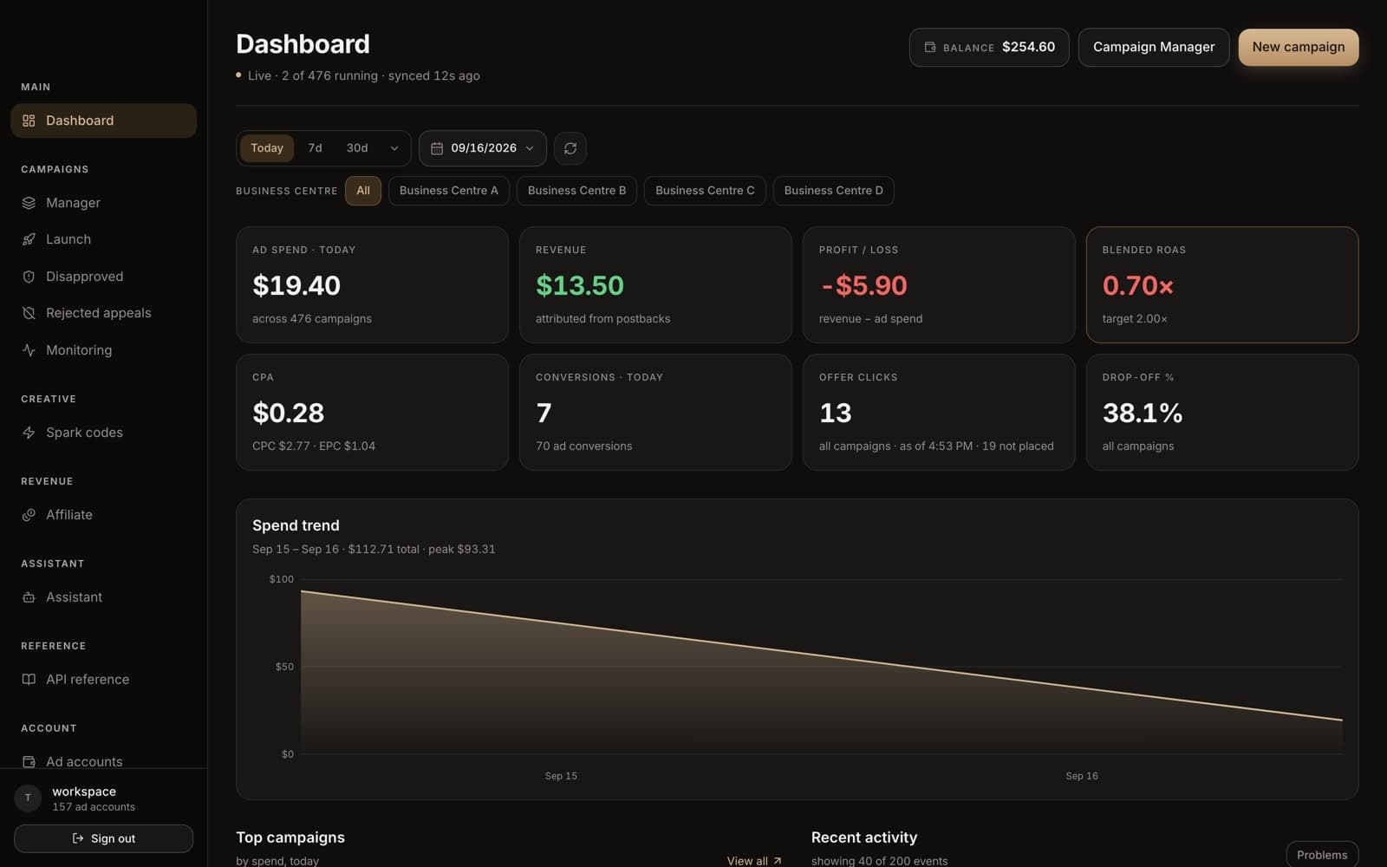Click the workspace avatar circle

(x=28, y=798)
